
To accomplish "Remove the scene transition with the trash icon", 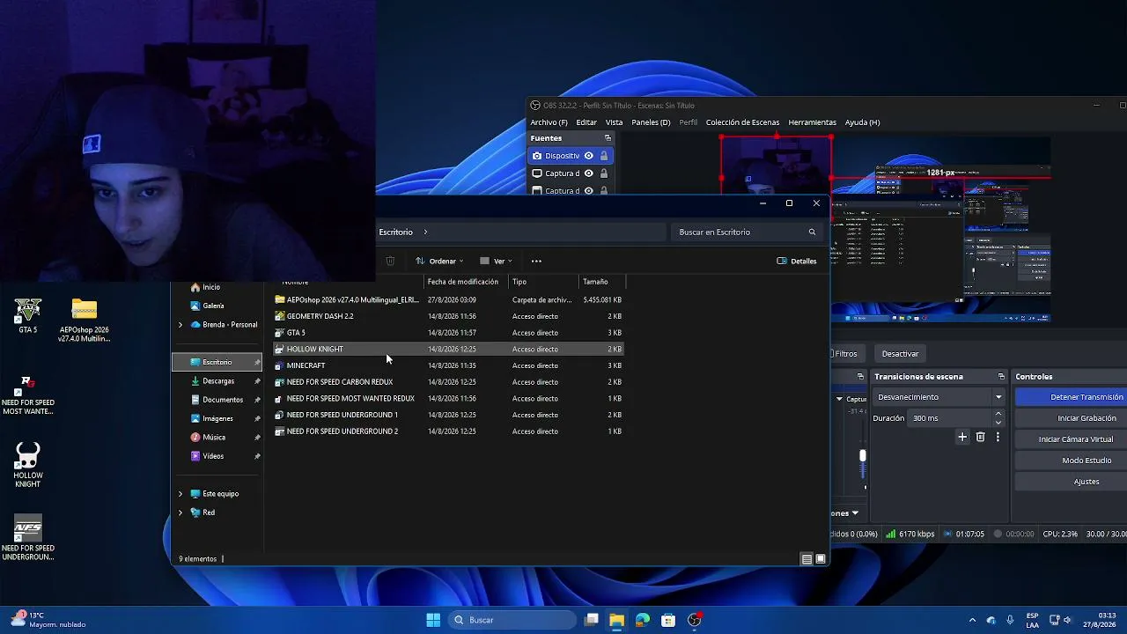I will (x=980, y=437).
